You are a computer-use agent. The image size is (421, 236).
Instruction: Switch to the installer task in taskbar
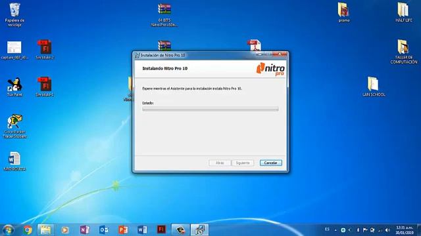[x=199, y=230]
